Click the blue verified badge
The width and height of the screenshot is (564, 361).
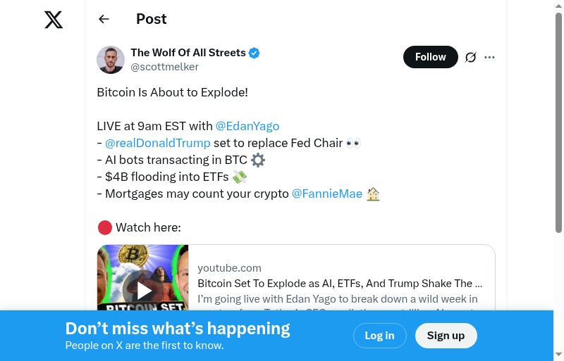click(x=255, y=53)
